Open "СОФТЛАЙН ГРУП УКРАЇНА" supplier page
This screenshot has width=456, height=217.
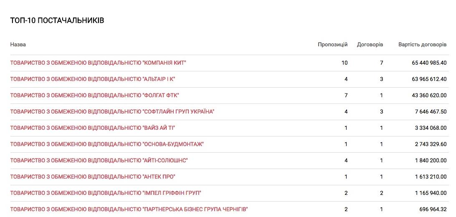point(112,112)
